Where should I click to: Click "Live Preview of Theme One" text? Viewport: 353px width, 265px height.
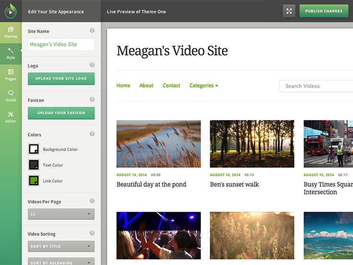pos(136,12)
